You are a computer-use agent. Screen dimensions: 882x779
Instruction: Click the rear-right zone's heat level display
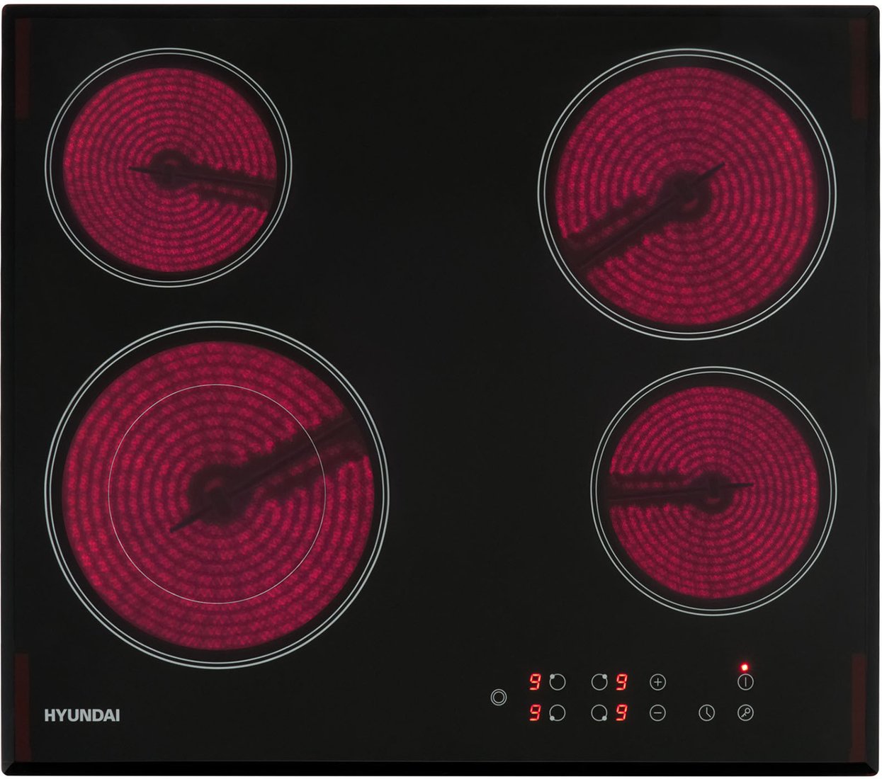click(622, 683)
